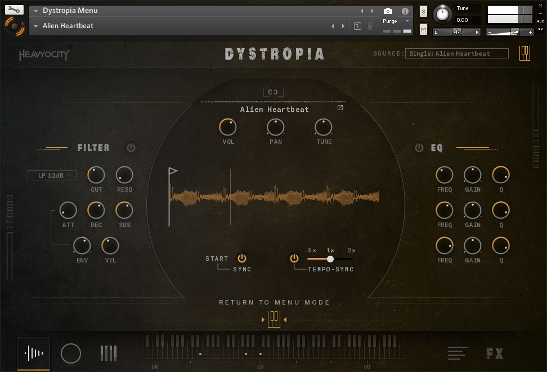Open the instrument info icon
This screenshot has width=547, height=372.
pyautogui.click(x=405, y=11)
